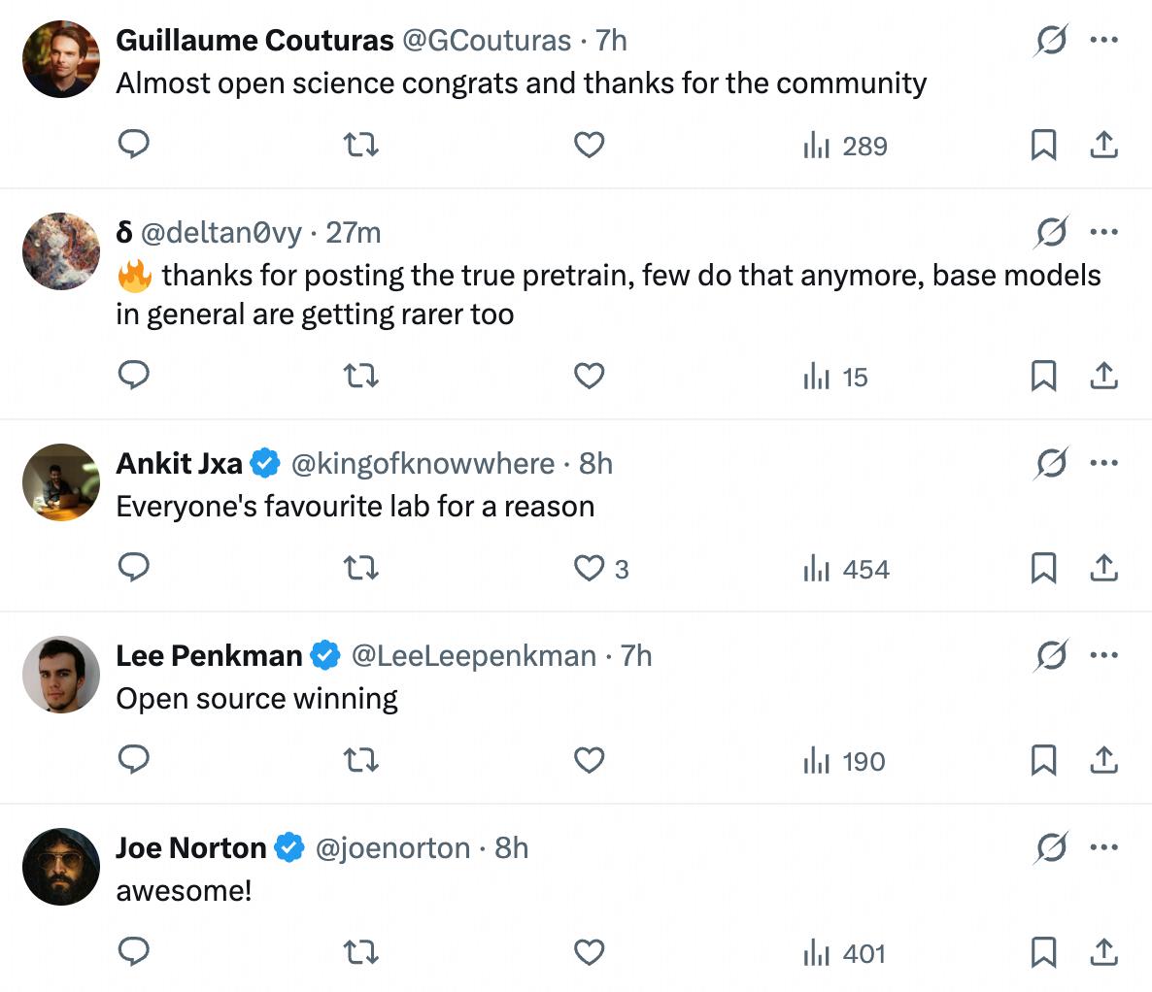This screenshot has height=992, width=1152.
Task: Click Joe Norton's profile avatar
Action: 61,867
